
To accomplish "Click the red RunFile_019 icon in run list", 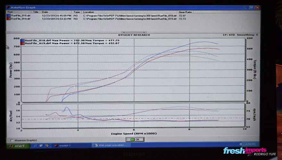I will (x=9, y=19).
